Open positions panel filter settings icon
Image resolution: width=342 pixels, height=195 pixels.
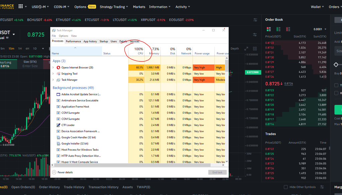coord(322,187)
